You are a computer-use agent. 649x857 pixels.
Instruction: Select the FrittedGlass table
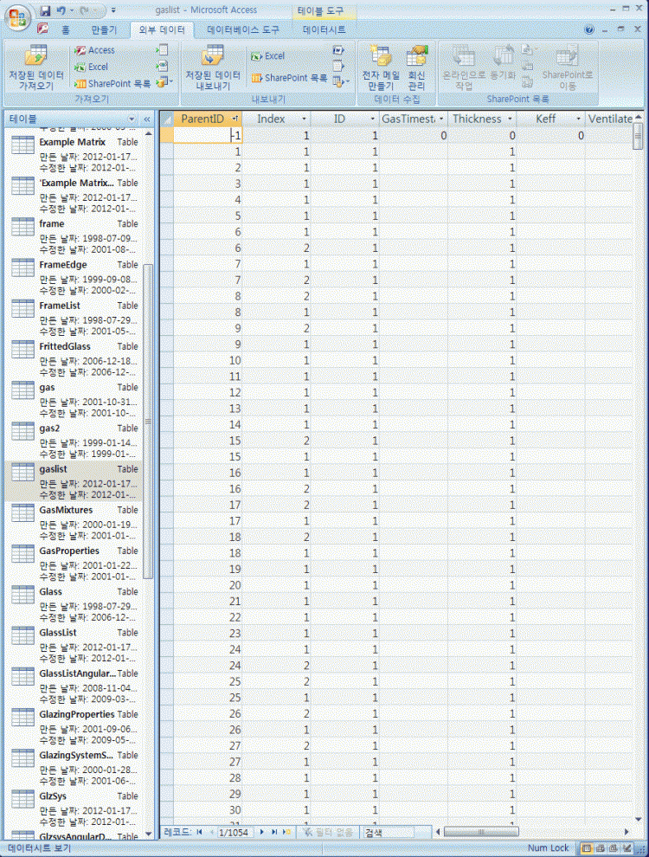[x=65, y=346]
